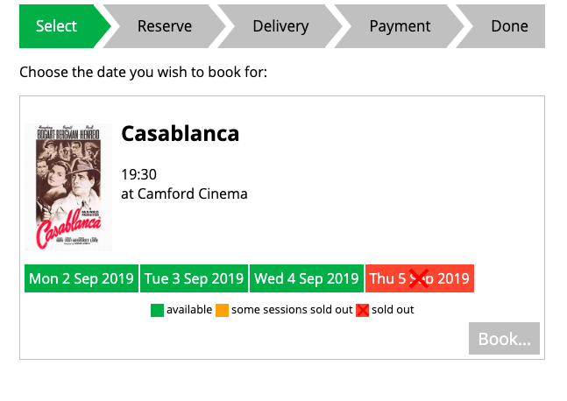Click the at Camford Cinema venue text
567x401 pixels.
tap(184, 194)
